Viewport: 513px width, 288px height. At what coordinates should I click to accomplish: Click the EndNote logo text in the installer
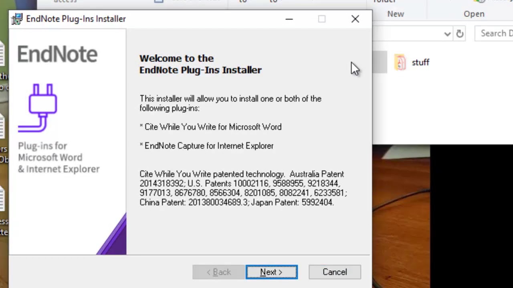coord(57,54)
